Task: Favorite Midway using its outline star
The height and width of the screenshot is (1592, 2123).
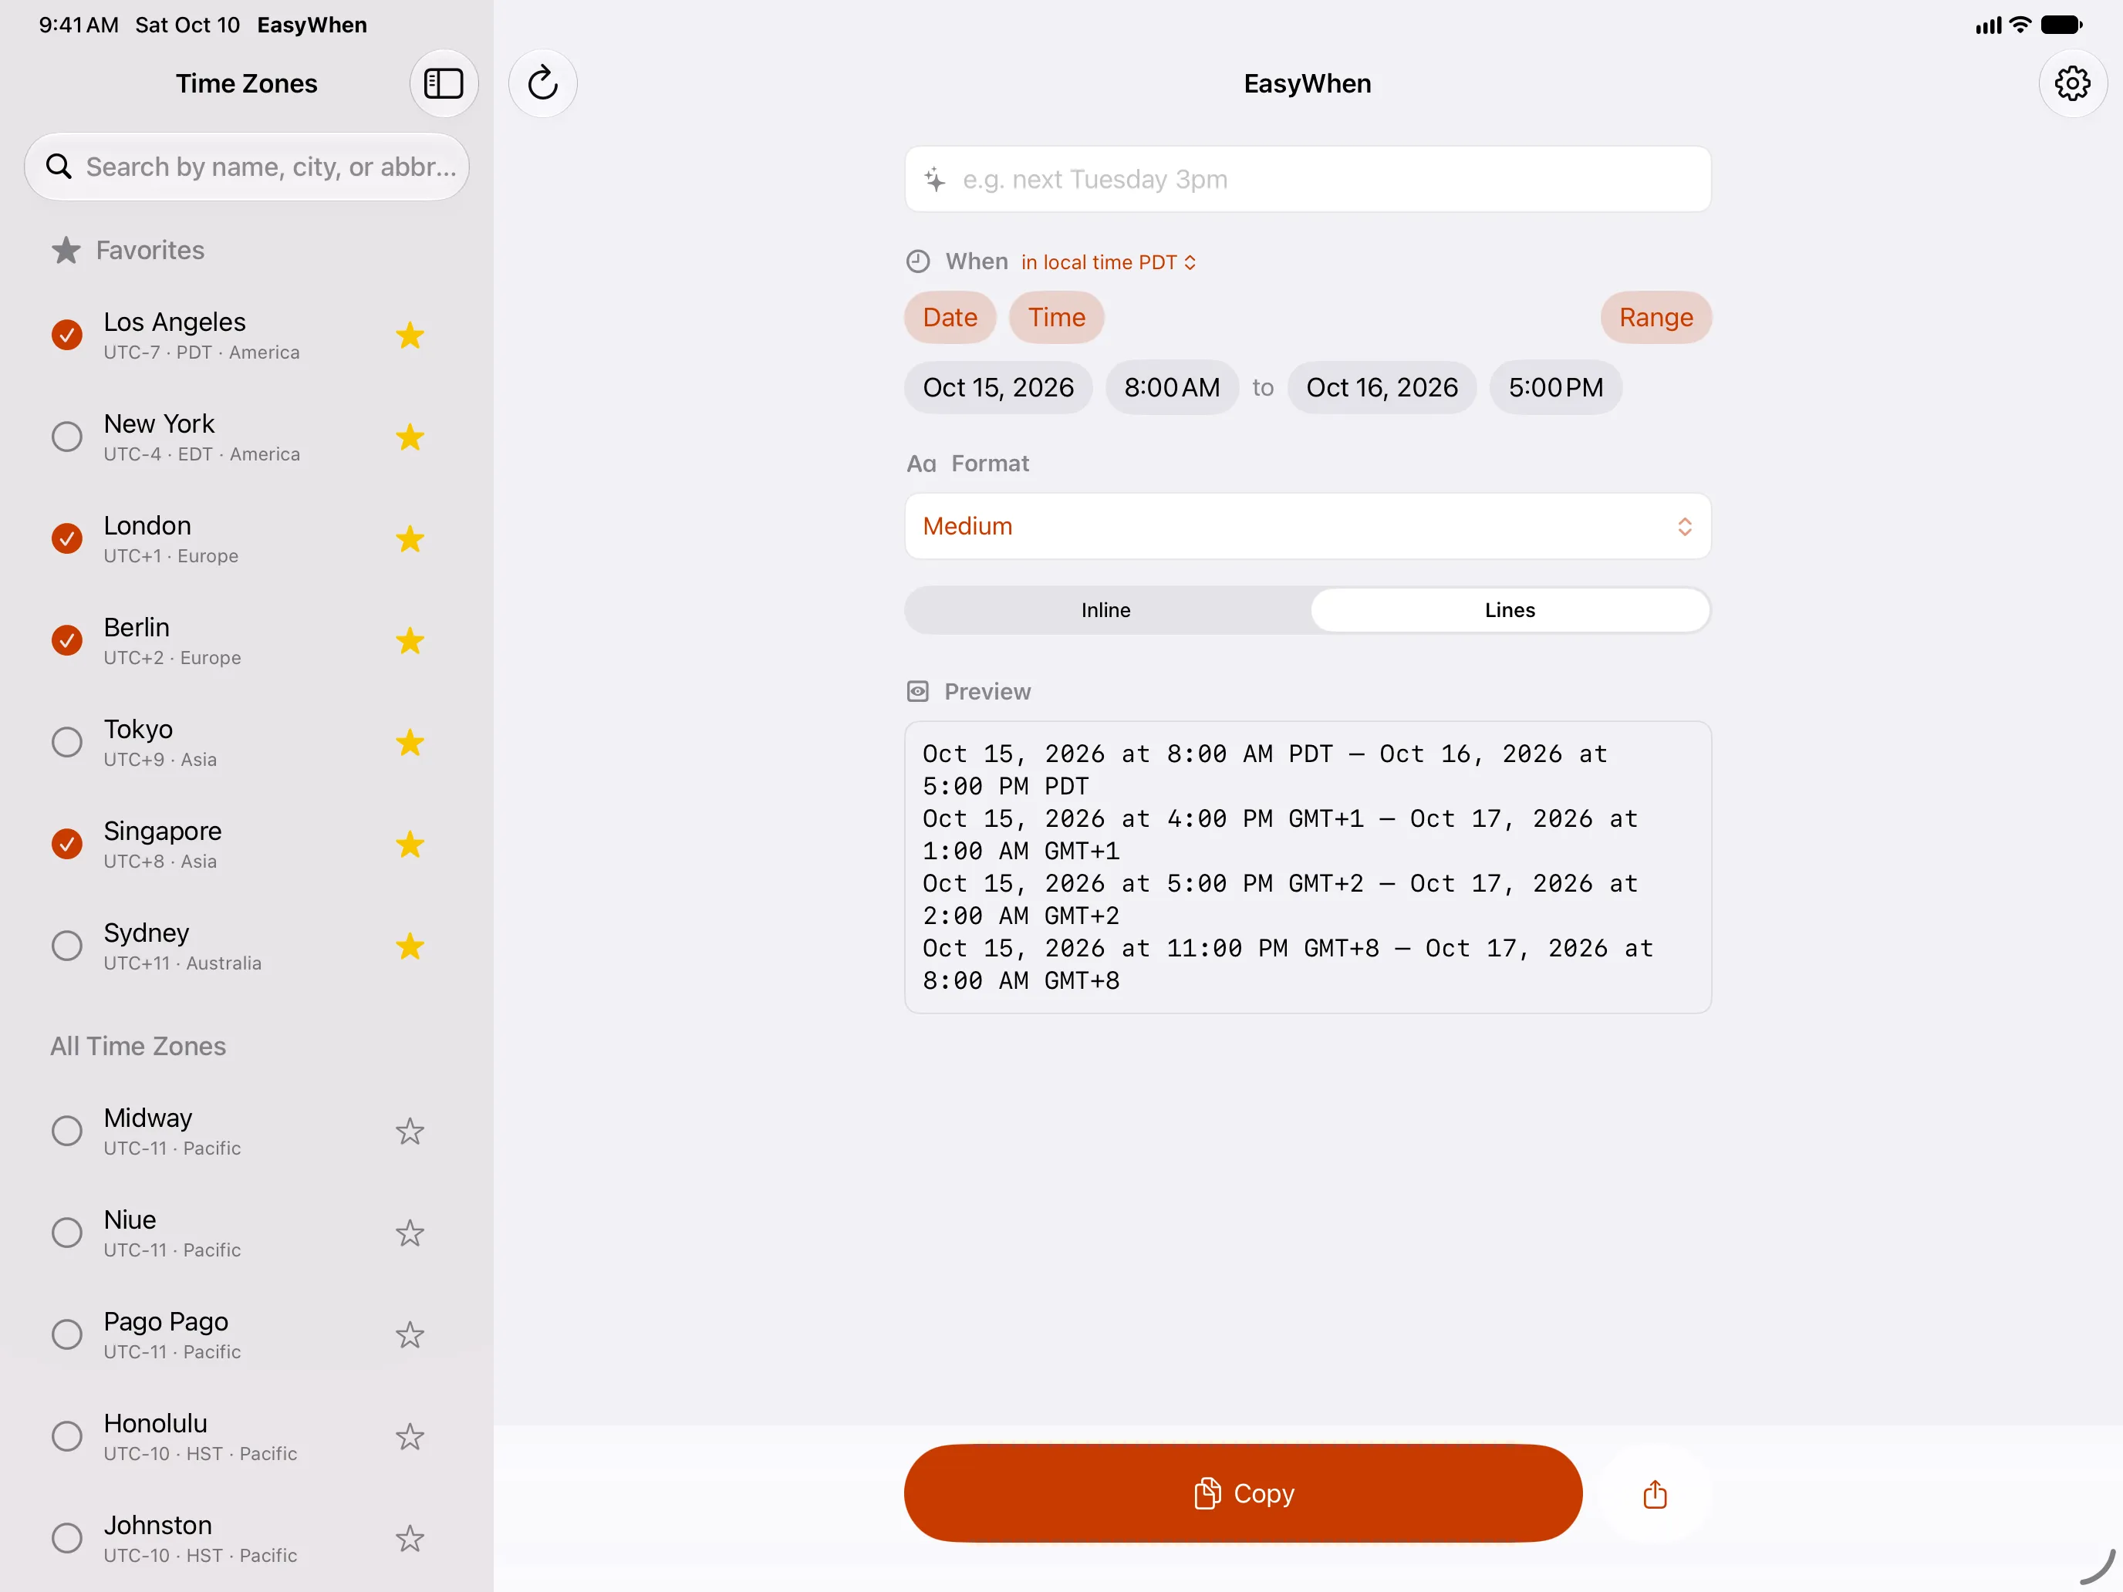Action: tap(410, 1131)
